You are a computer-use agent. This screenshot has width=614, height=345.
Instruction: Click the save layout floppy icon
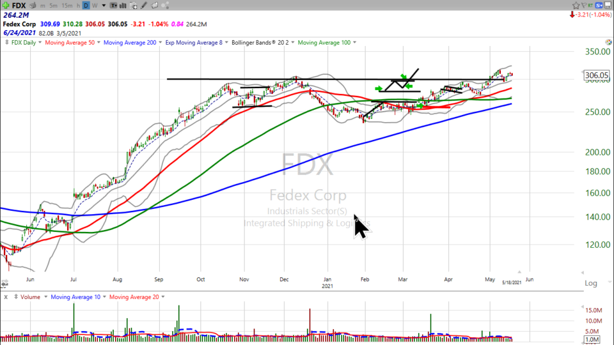click(x=608, y=5)
